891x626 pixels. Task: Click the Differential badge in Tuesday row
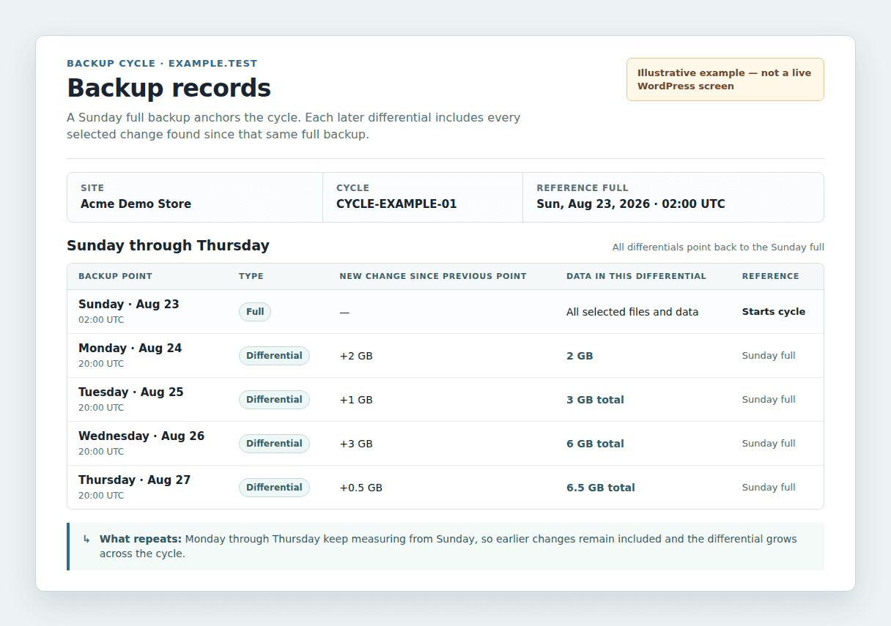pyautogui.click(x=274, y=400)
